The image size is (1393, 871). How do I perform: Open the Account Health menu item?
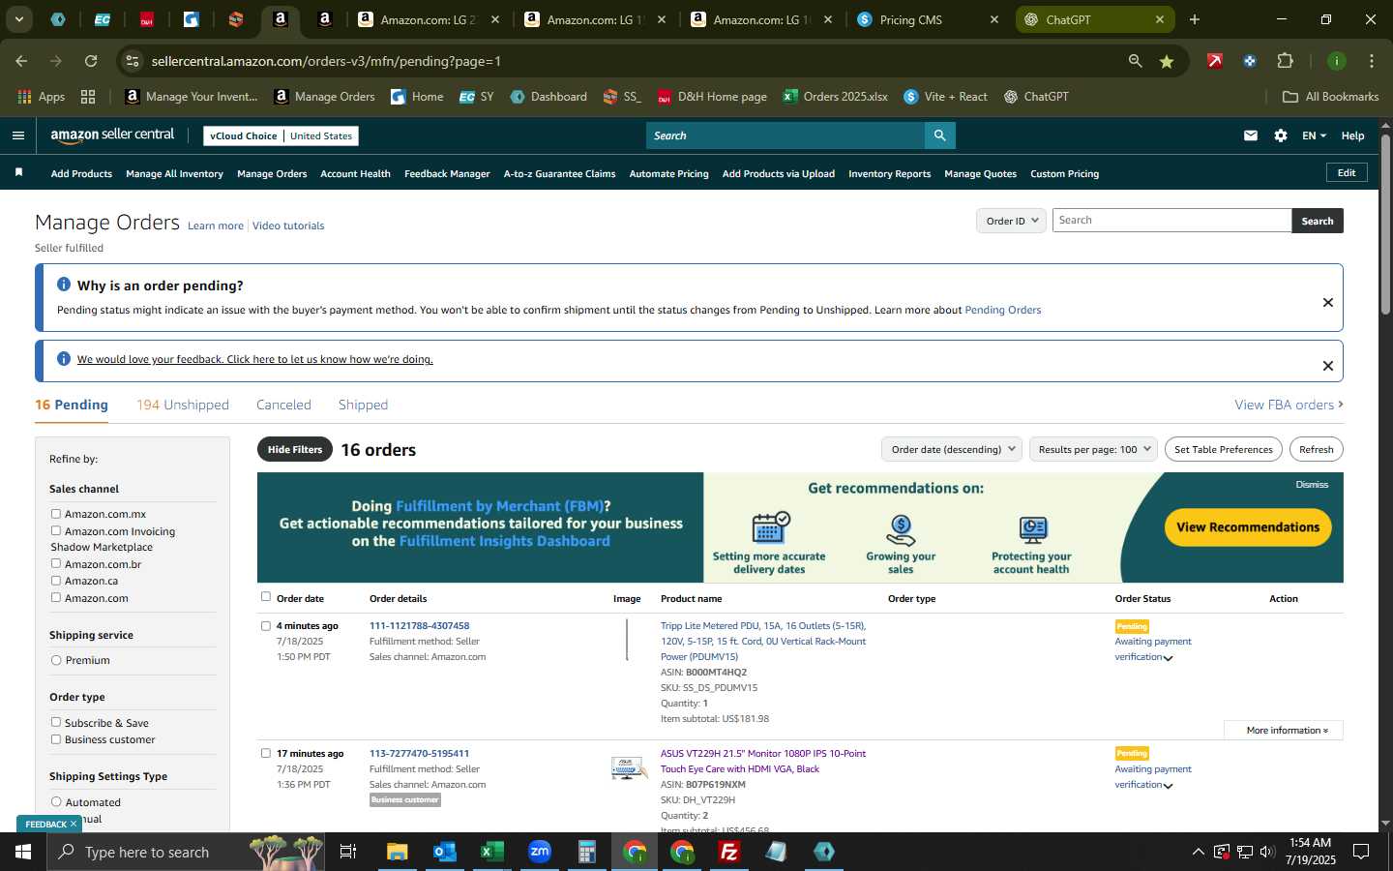pos(355,174)
